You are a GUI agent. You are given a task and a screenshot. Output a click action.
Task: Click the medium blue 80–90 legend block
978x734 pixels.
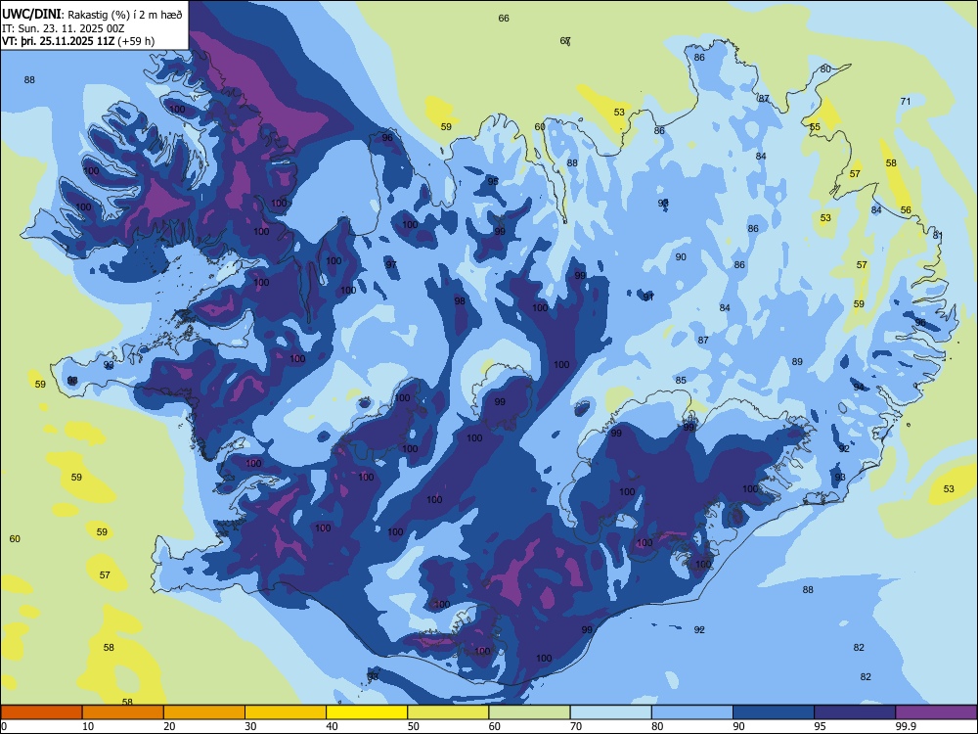click(691, 712)
